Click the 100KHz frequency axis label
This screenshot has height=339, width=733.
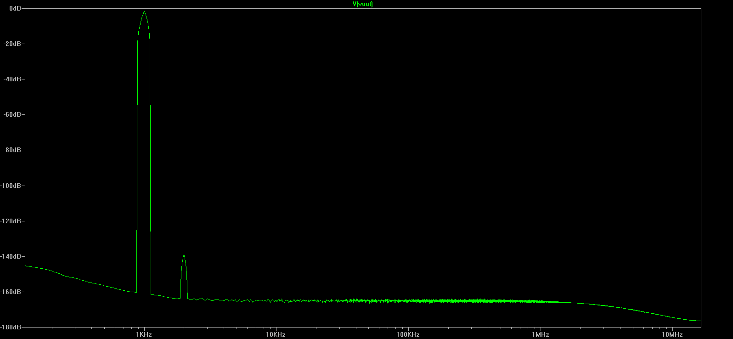pos(408,334)
